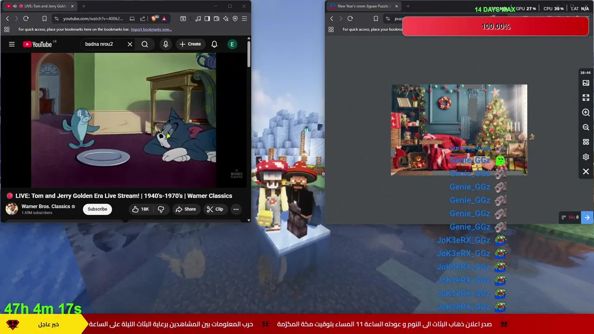Subscribe to Warner Bros. Classics
The image size is (594, 334).
click(97, 209)
